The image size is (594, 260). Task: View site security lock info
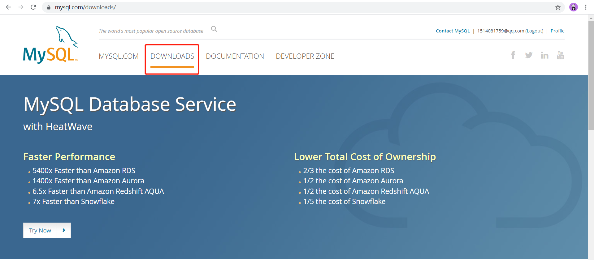[x=49, y=7]
